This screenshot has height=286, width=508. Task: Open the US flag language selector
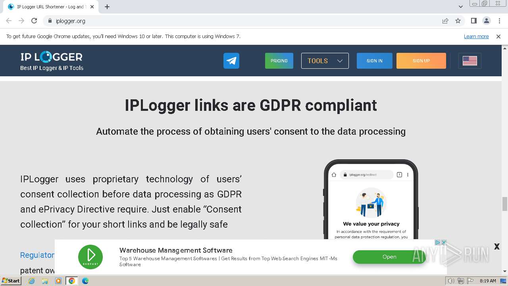pos(470,61)
